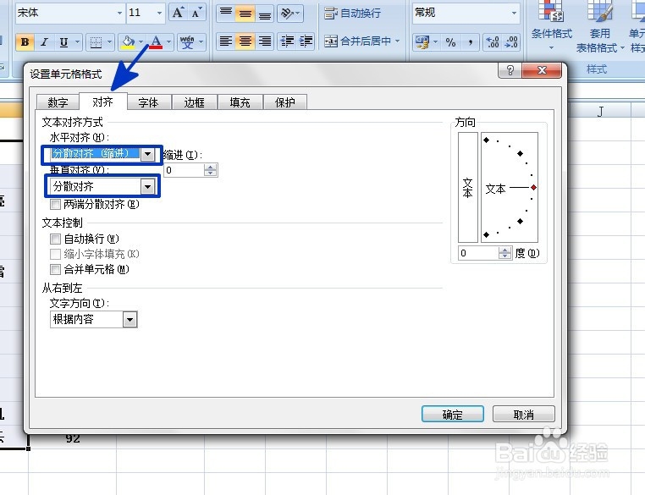
Task: Open the font size 11 dropdown
Action: point(159,14)
